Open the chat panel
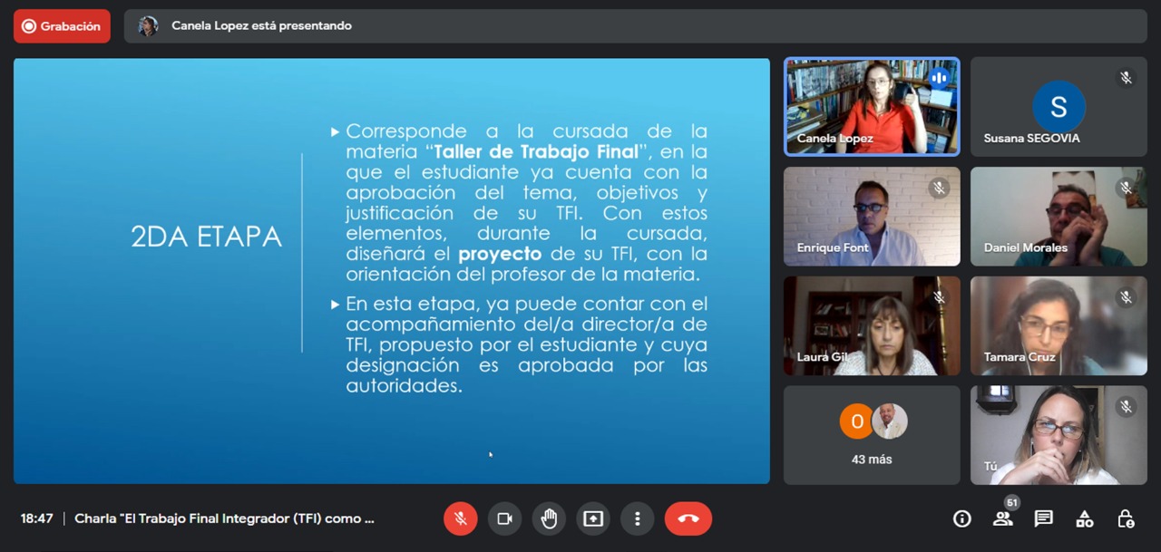This screenshot has height=552, width=1161. click(1043, 518)
